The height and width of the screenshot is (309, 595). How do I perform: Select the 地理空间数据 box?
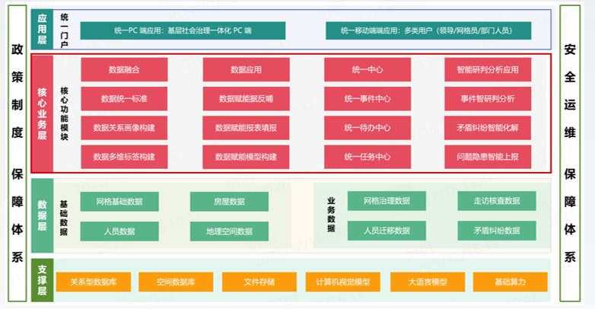tap(229, 231)
